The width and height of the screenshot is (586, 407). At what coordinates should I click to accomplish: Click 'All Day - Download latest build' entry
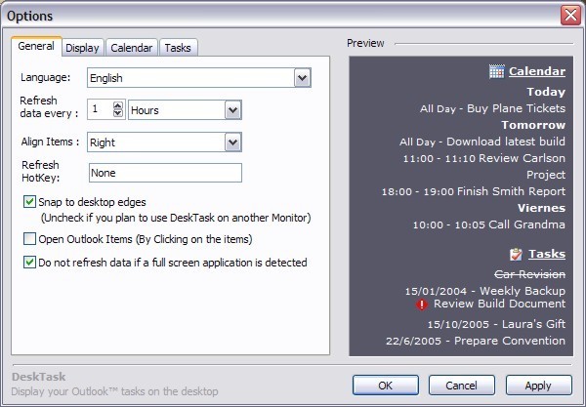[x=482, y=142]
